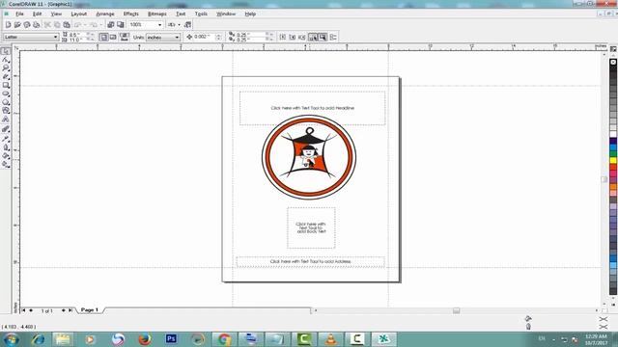618x347 pixels.
Task: Click the Save icon in standard toolbar
Action: pyautogui.click(x=27, y=24)
